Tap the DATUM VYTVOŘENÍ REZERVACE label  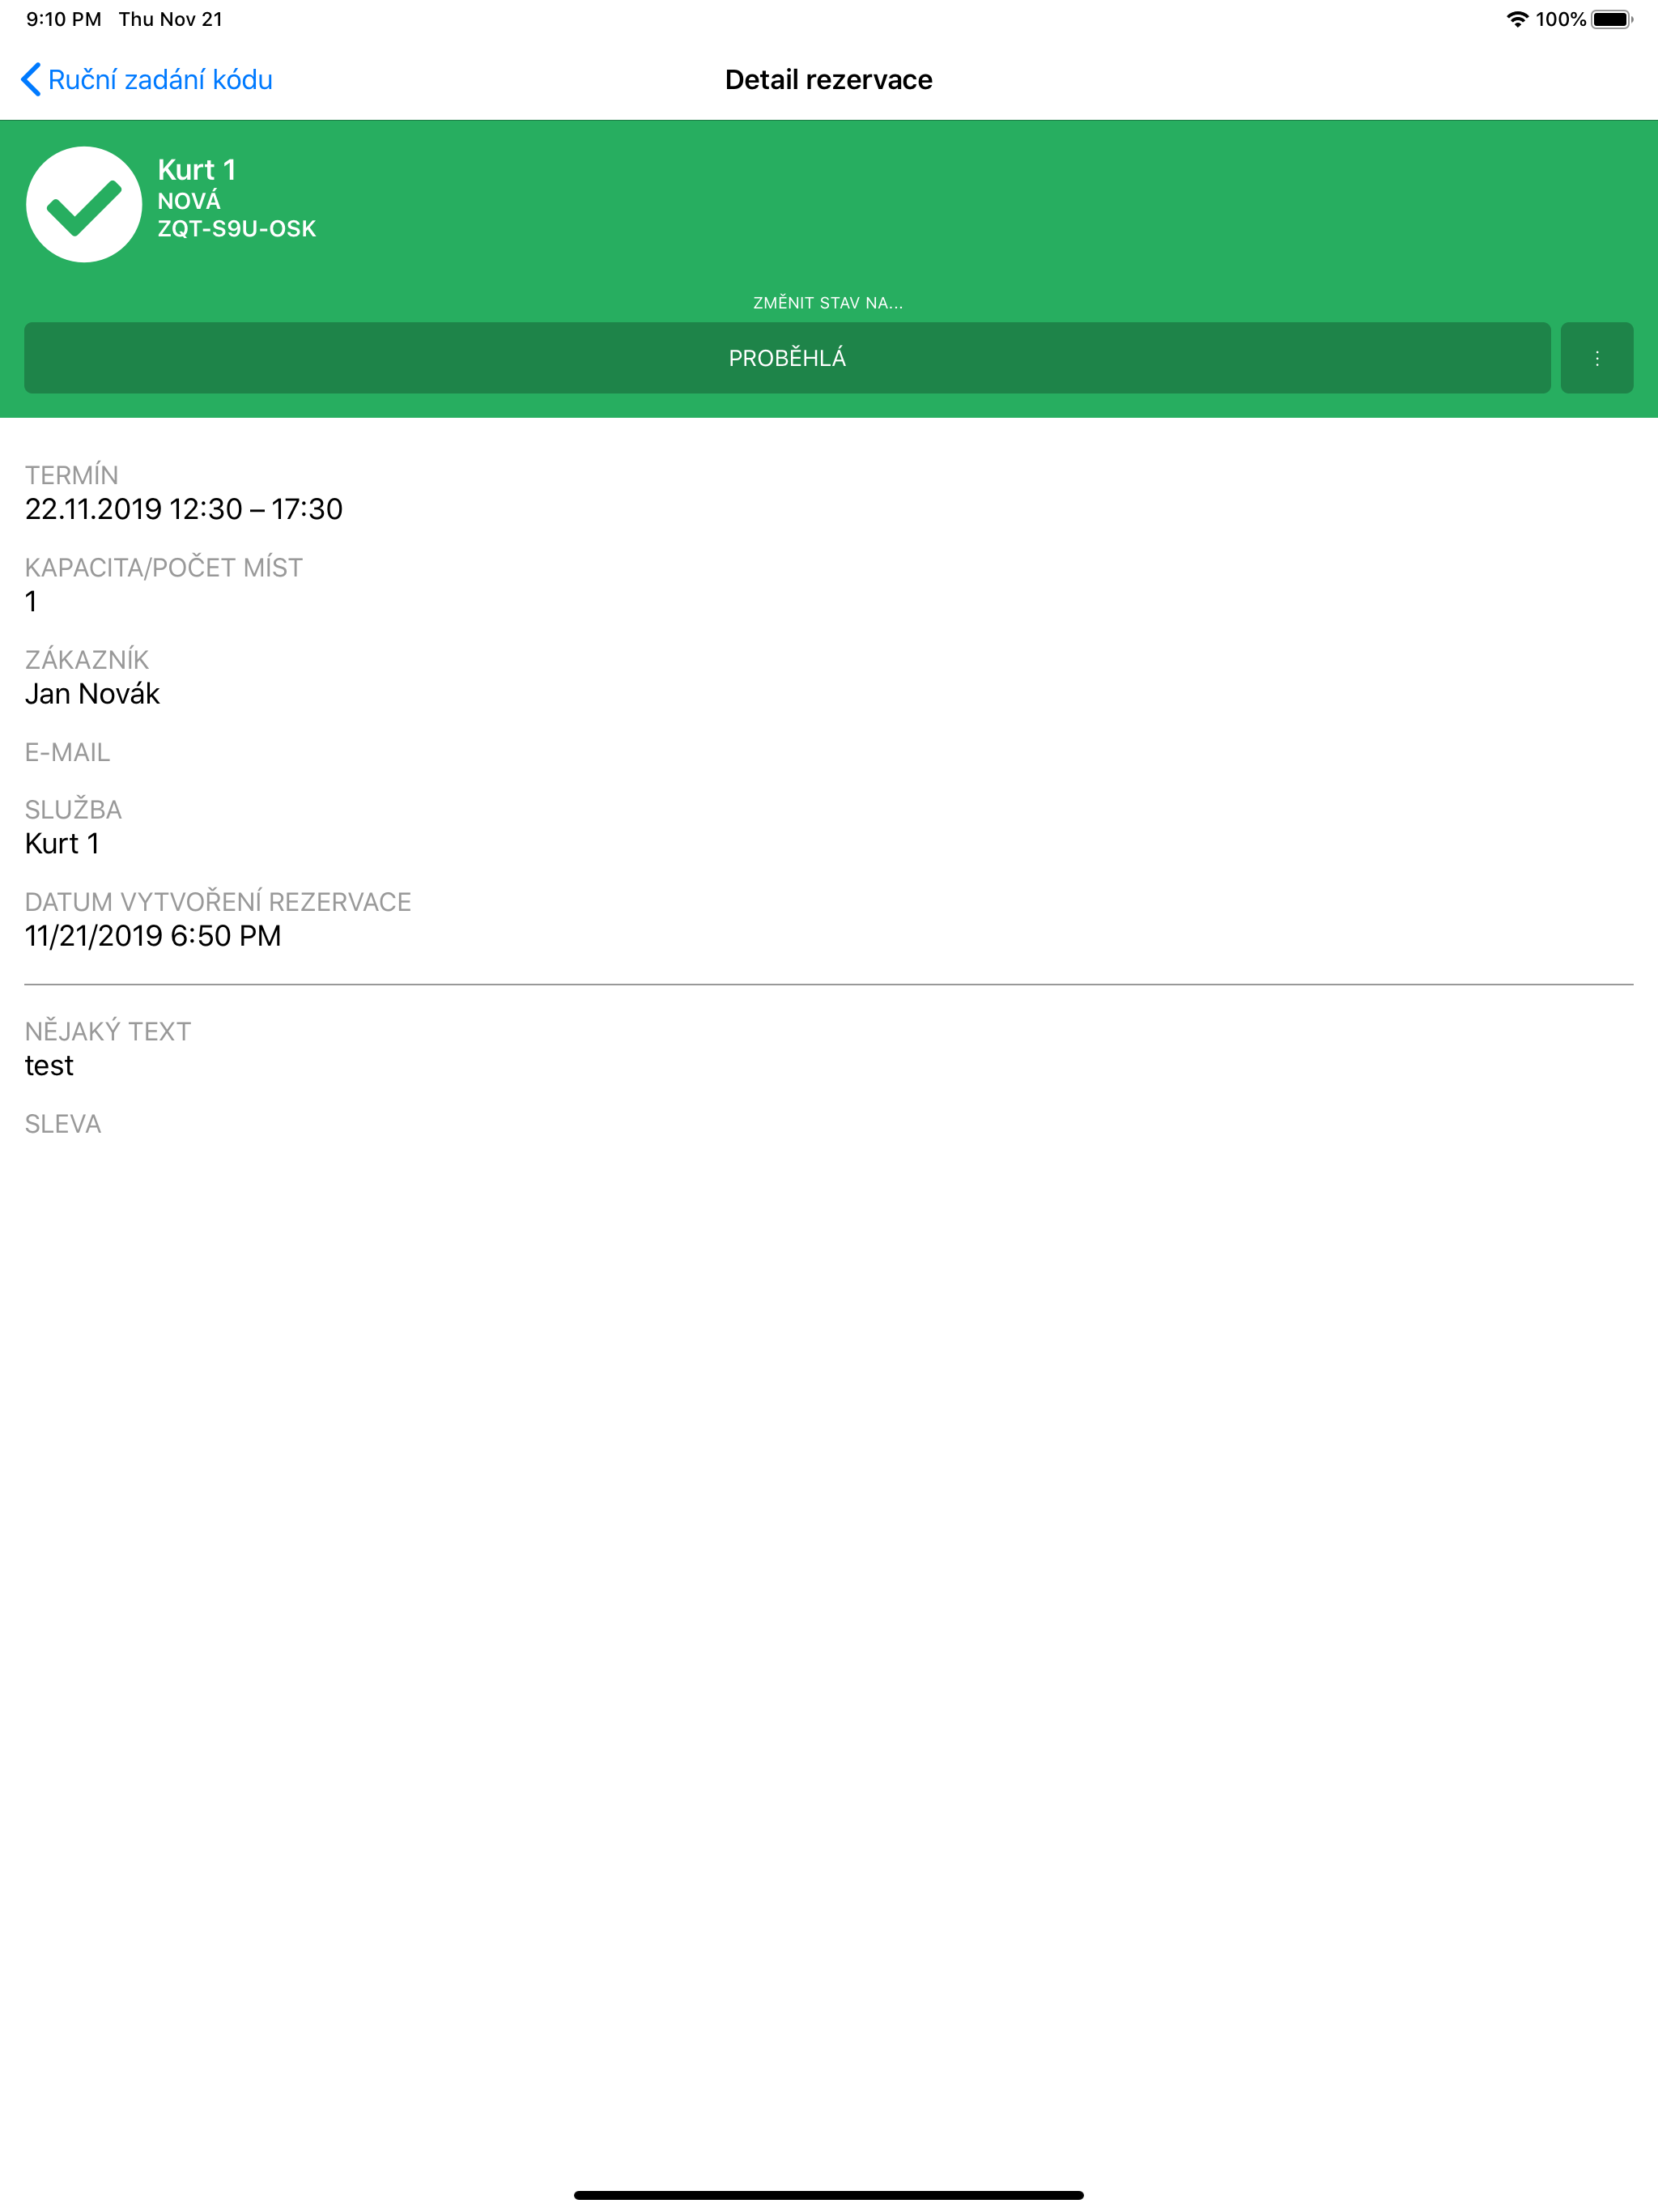pos(218,902)
